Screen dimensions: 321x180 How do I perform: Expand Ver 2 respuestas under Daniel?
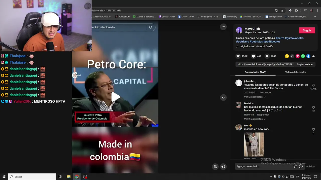[255, 119]
